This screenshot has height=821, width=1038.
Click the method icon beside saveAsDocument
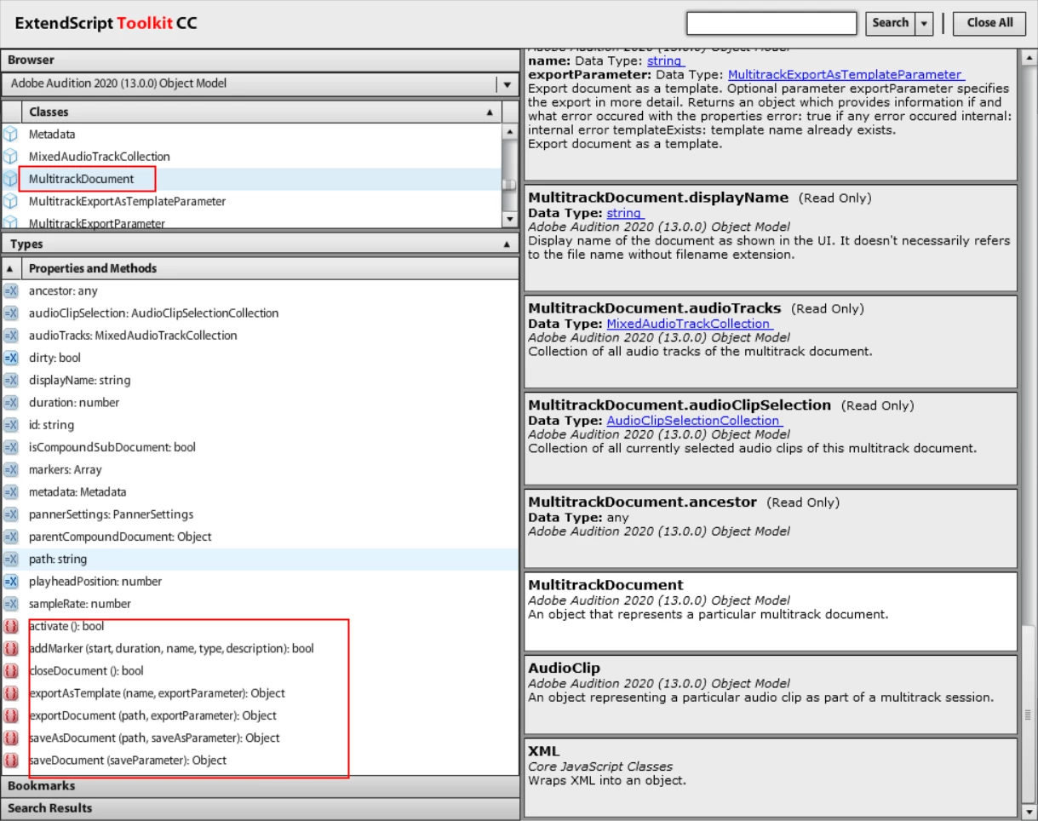10,738
